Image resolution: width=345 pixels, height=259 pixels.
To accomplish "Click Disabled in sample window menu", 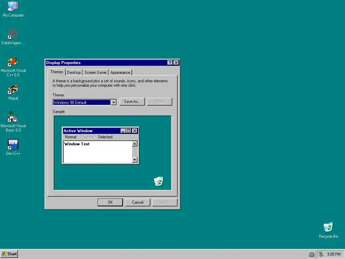I will point(87,137).
